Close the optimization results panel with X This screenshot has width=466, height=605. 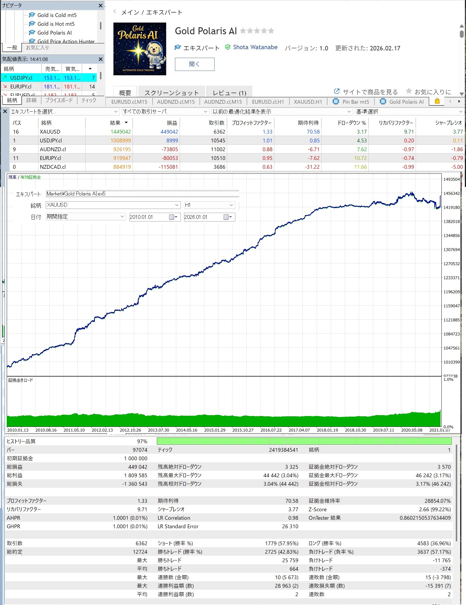5,112
